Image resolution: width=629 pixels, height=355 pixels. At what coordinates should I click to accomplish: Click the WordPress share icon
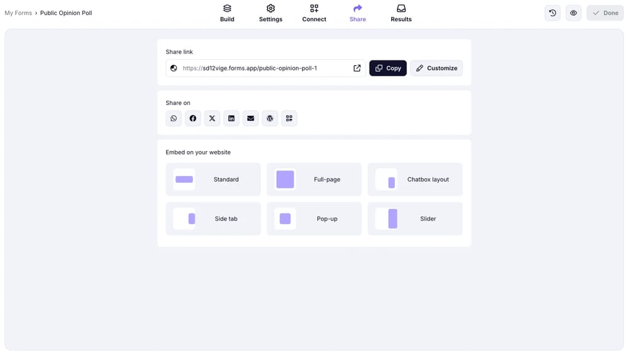[x=270, y=118]
